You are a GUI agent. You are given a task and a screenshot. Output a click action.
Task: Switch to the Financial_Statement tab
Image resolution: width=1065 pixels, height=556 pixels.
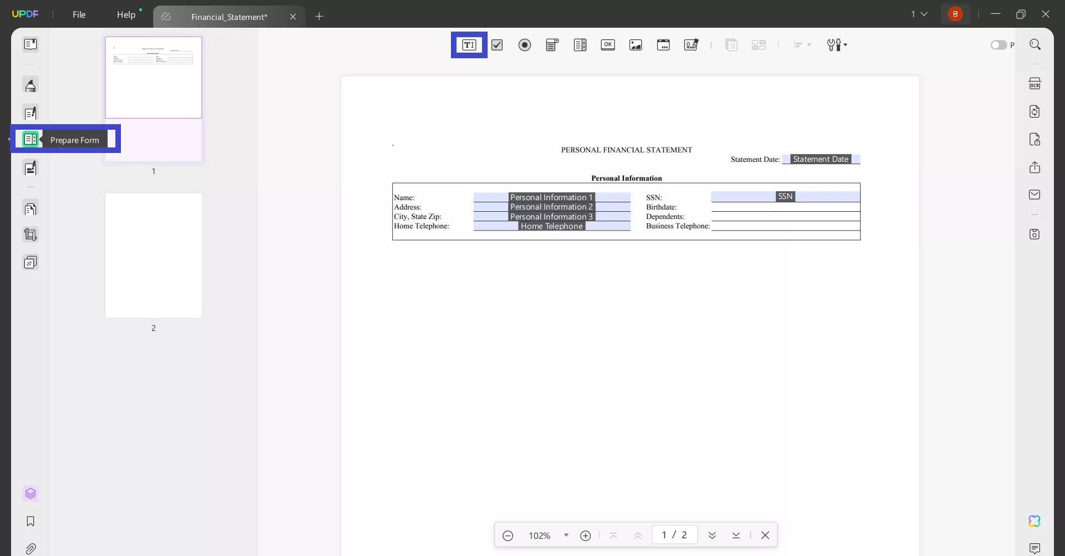pos(230,17)
